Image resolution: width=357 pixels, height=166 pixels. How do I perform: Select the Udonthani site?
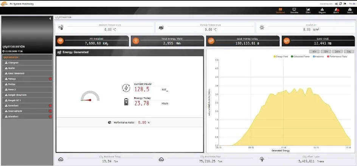(x=27, y=117)
